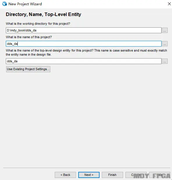
Task: Click the working directory path field
Action: point(84,30)
